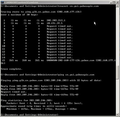This screenshot has height=117, width=120.
Task: Maximize the cmd.exe window
Action: 114,2
